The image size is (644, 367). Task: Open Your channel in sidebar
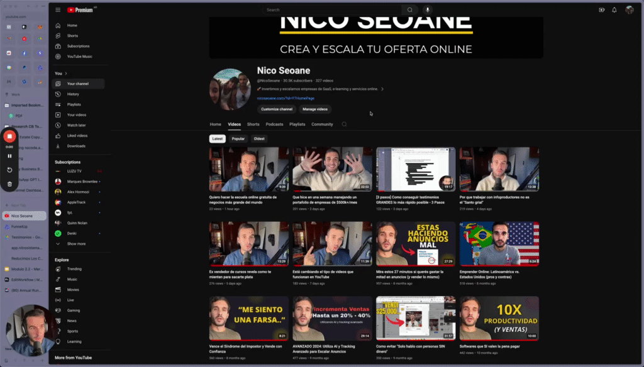point(79,84)
